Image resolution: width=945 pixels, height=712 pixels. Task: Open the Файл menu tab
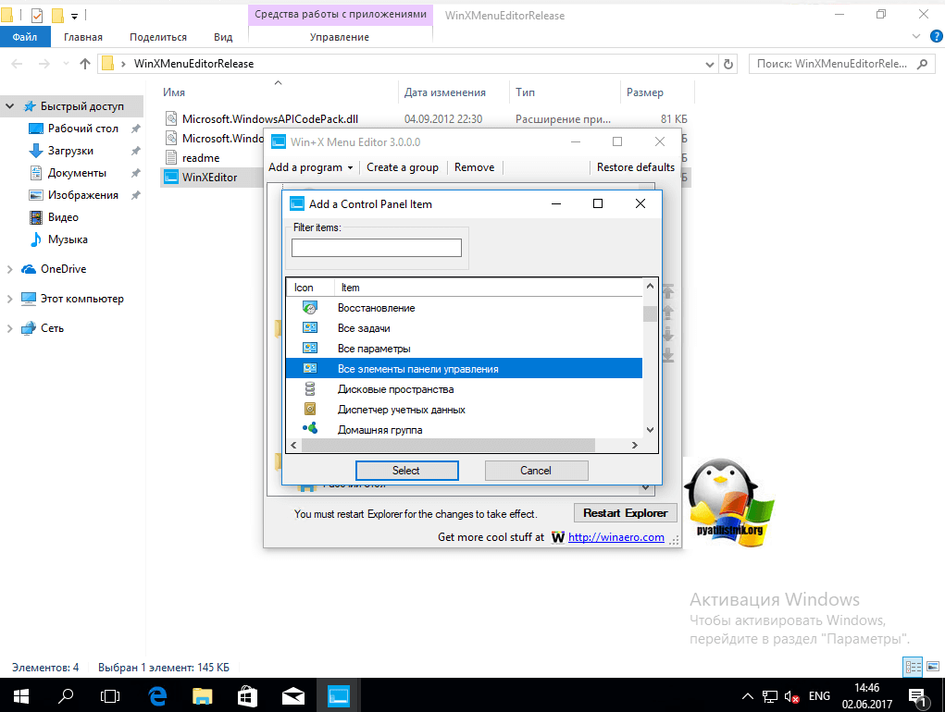25,37
